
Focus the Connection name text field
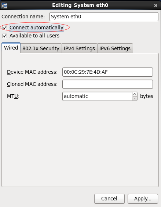tap(104, 17)
